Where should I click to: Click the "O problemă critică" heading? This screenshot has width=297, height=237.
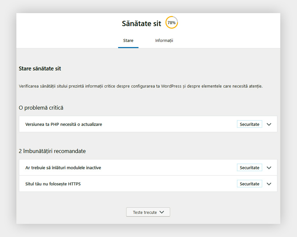tap(41, 108)
